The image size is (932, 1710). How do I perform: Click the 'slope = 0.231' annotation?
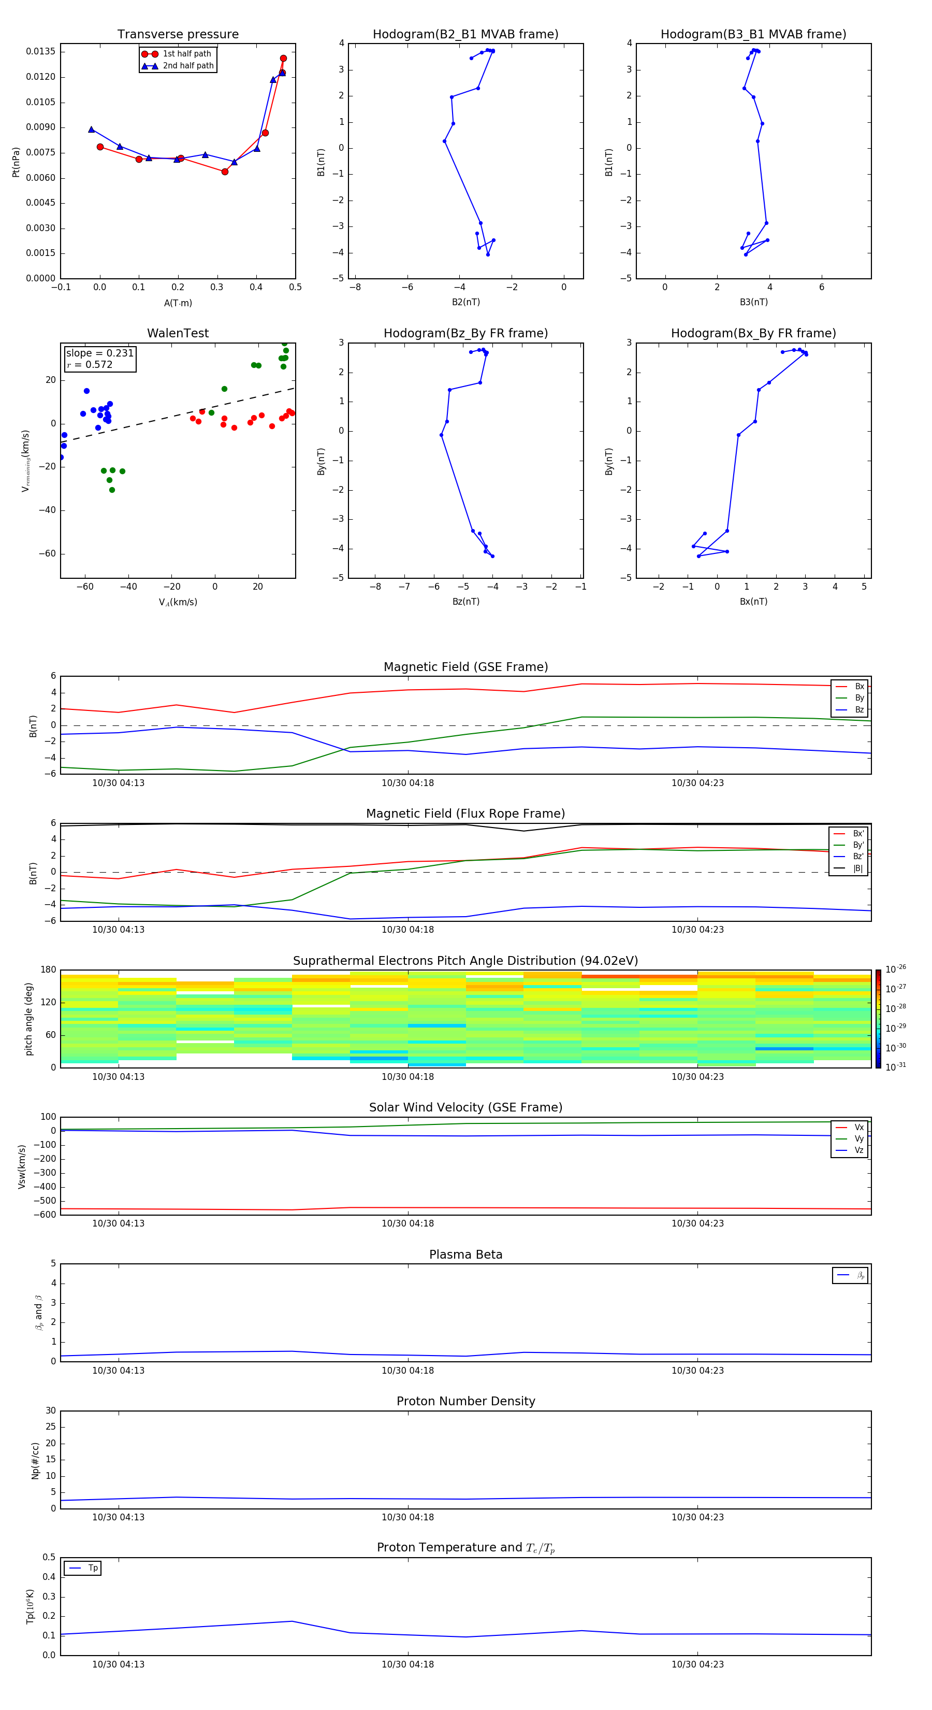[x=100, y=353]
